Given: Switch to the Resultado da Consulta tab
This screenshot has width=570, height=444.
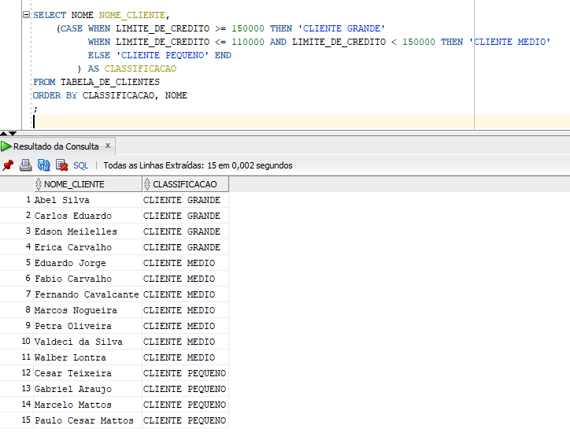Looking at the screenshot, I should click(55, 146).
